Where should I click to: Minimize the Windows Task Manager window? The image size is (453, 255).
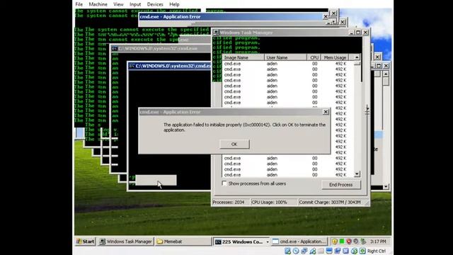pyautogui.click(x=352, y=33)
